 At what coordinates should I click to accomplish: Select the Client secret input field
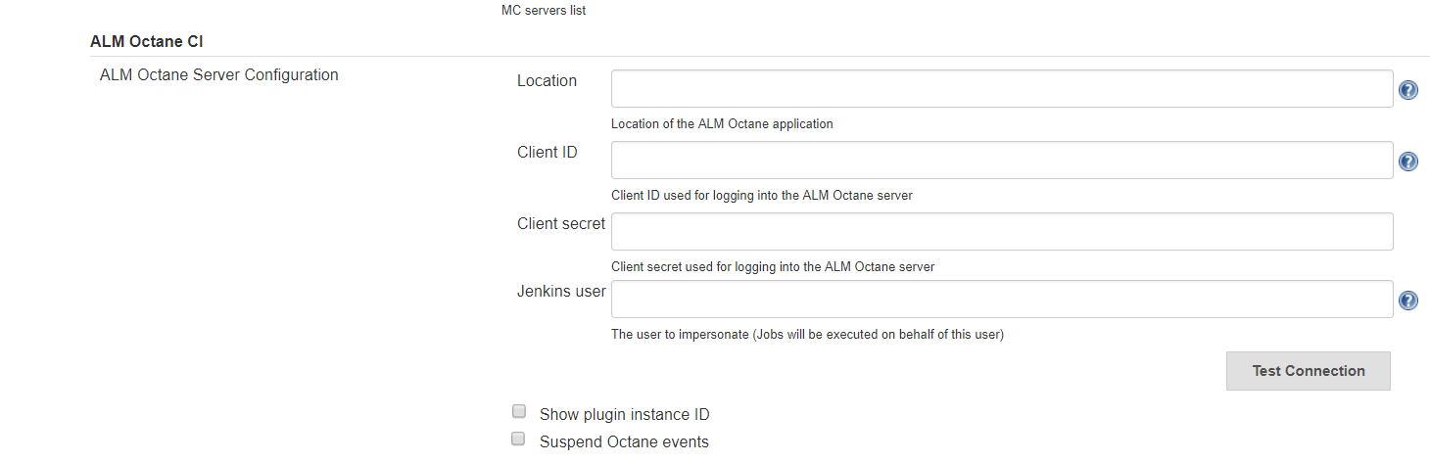coord(1001,231)
